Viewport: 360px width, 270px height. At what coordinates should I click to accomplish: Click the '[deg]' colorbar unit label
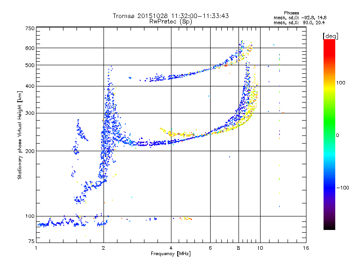330,36
